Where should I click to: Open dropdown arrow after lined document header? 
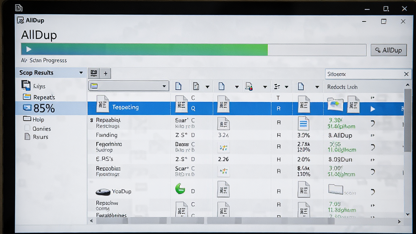(x=208, y=87)
